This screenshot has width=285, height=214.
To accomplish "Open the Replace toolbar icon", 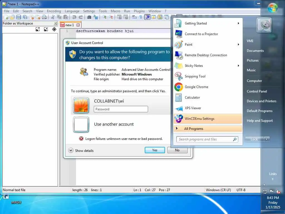I will (96, 17).
